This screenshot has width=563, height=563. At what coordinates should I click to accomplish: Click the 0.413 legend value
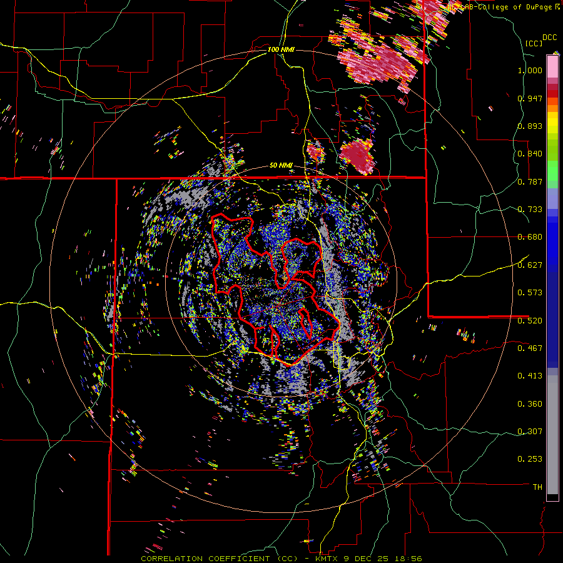coord(530,375)
